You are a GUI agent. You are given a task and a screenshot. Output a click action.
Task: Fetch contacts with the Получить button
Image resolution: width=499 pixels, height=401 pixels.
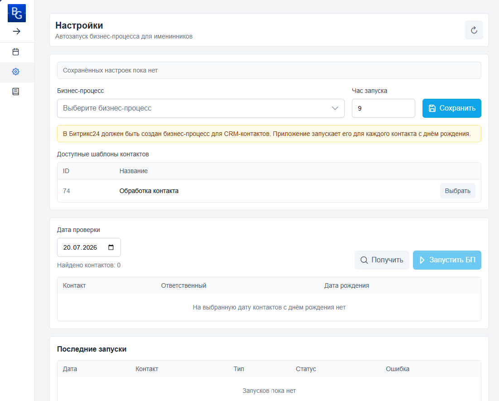(382, 260)
